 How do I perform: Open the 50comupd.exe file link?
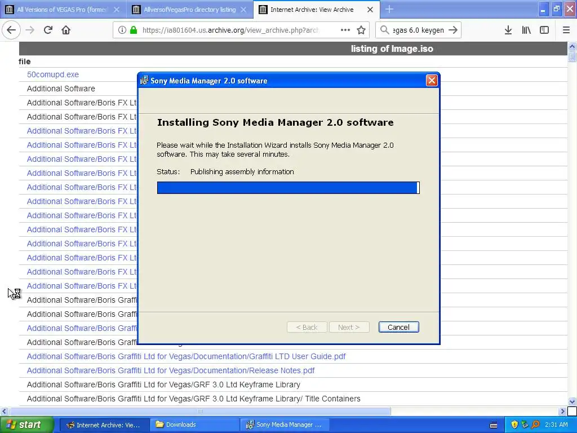pyautogui.click(x=52, y=74)
